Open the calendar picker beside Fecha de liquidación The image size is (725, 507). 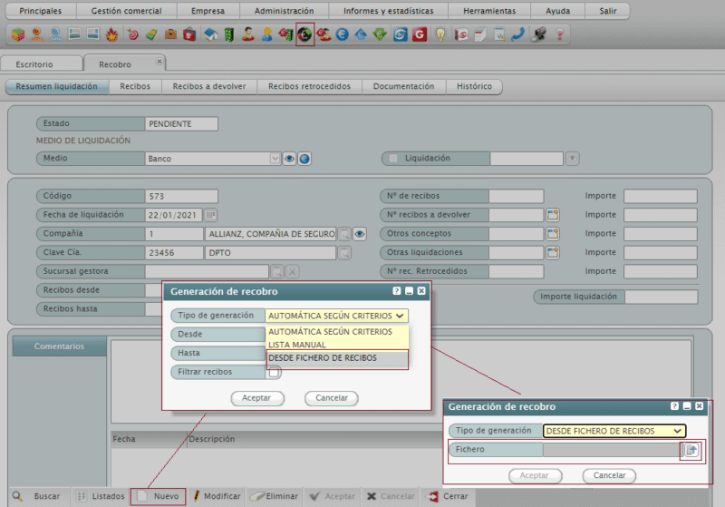[x=210, y=215]
